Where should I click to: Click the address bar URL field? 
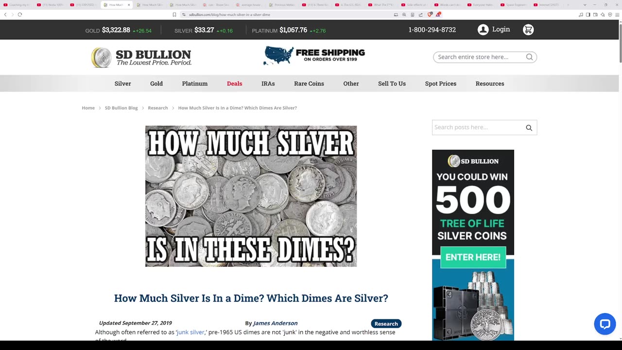(x=287, y=15)
